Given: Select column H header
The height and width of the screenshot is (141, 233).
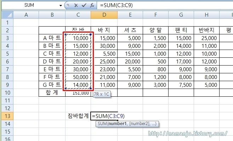Looking at the screenshot, I should tap(206, 15).
